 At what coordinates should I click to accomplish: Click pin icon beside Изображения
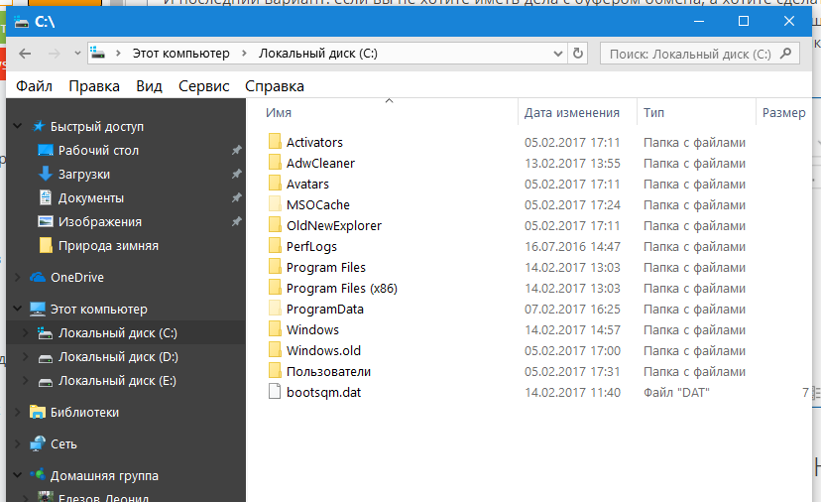pos(237,221)
